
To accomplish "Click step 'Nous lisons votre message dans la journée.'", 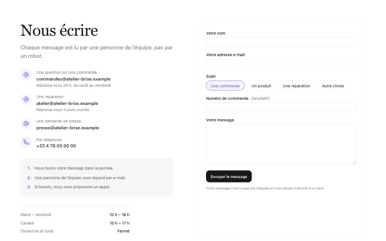I will 74,168.
